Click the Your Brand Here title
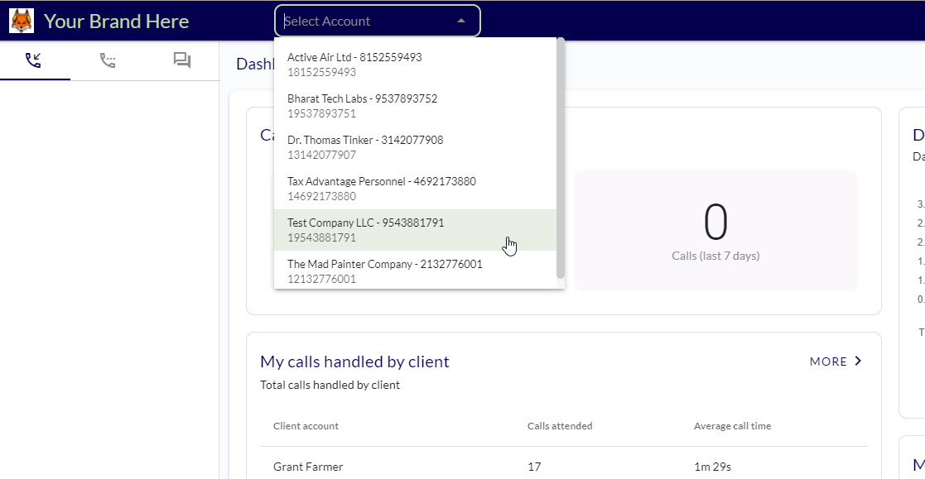Viewport: 925px width, 479px height. tap(116, 22)
